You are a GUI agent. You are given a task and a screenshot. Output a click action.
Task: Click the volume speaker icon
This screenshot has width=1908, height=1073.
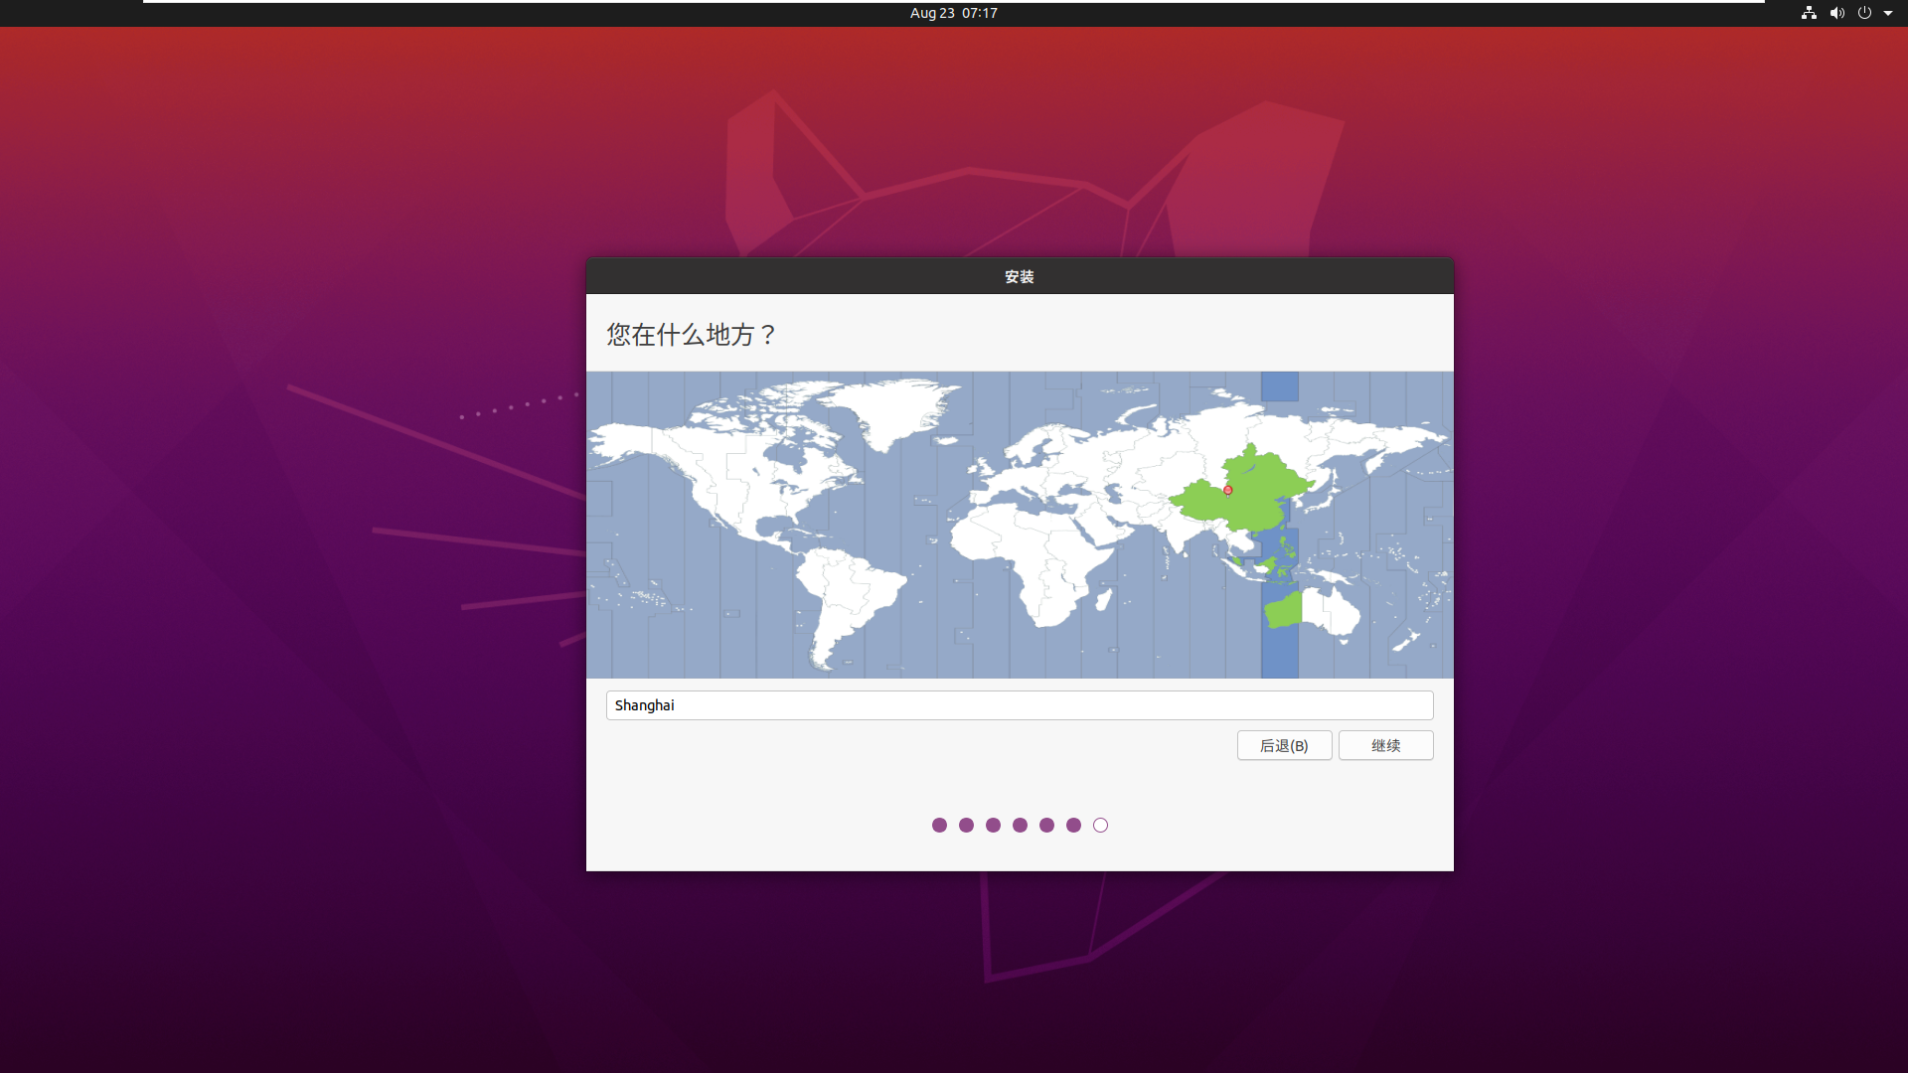point(1836,13)
